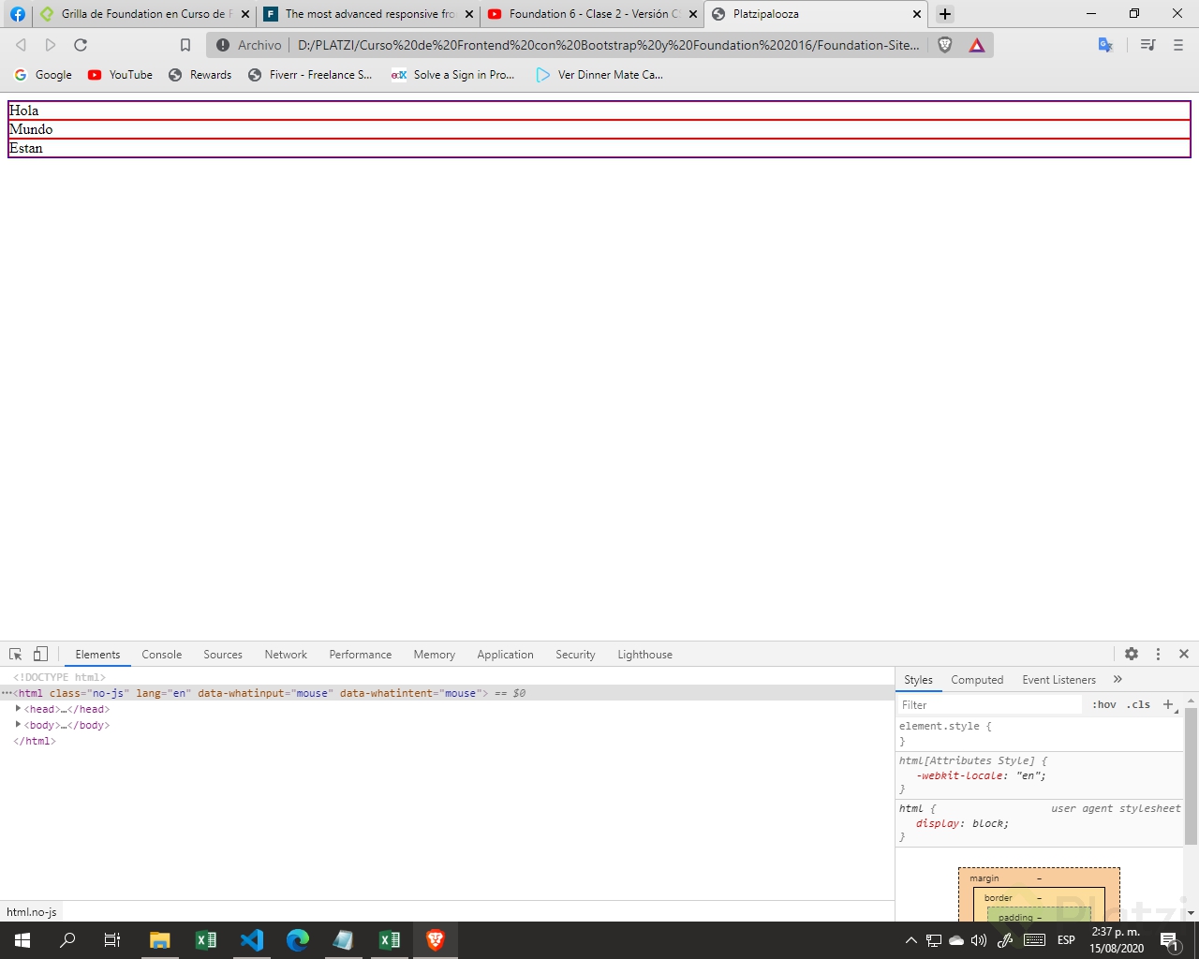Open the Brave Rewards triangle icon
Image resolution: width=1199 pixels, height=959 pixels.
click(977, 45)
